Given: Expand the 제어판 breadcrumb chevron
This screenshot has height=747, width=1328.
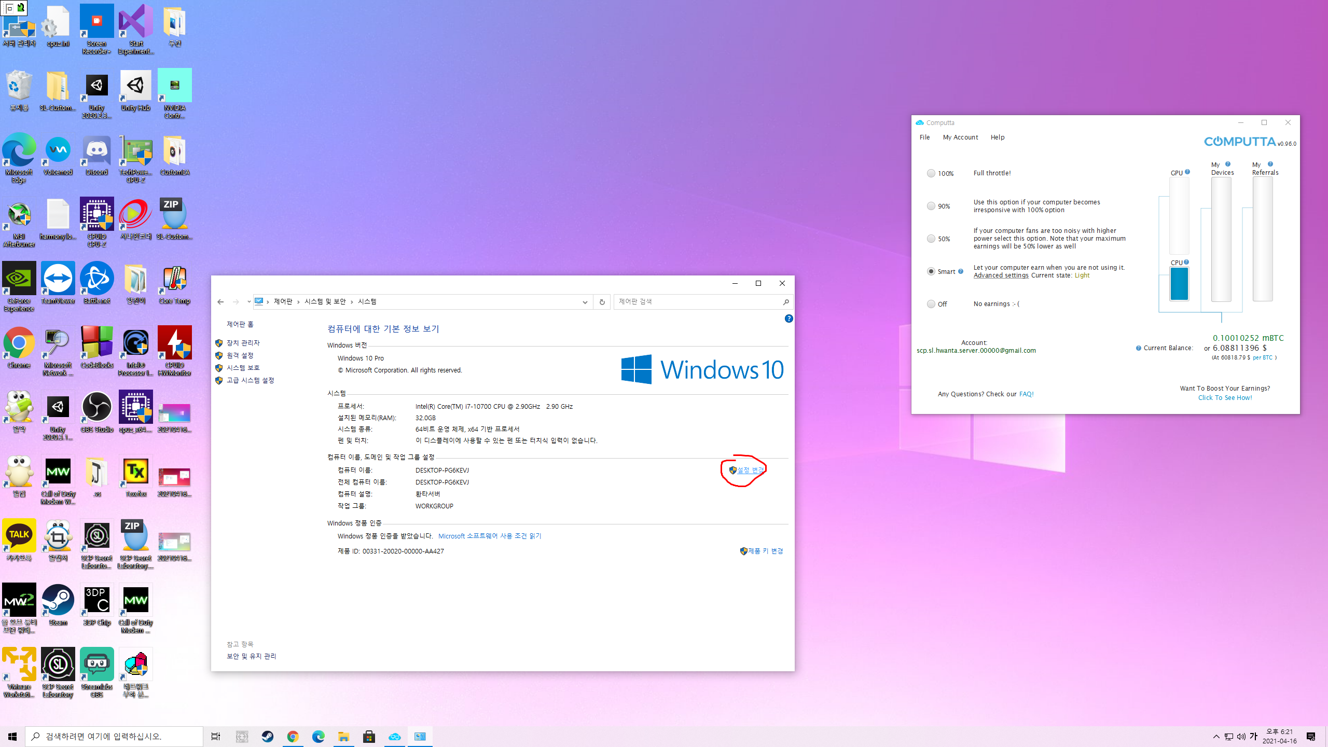Looking at the screenshot, I should (298, 302).
